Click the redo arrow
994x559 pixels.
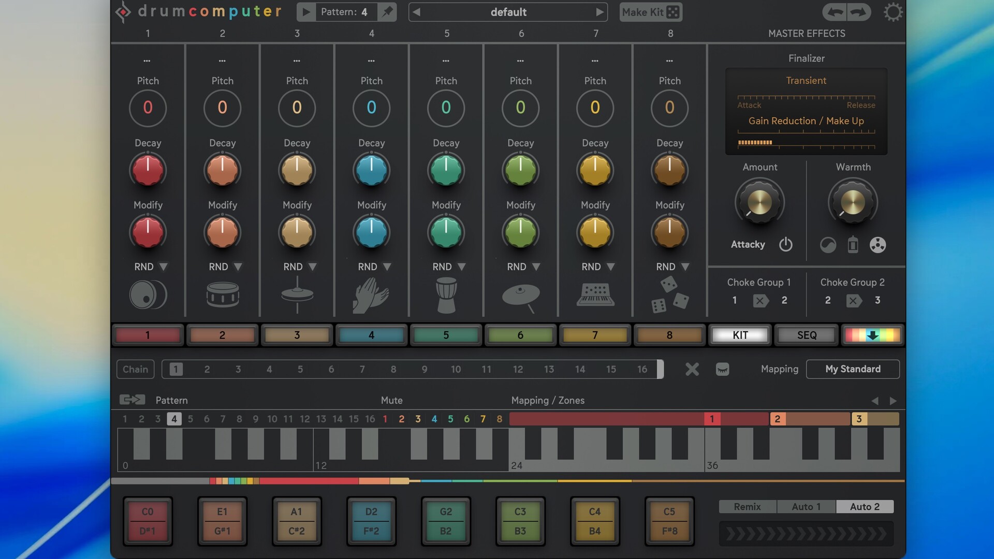pyautogui.click(x=859, y=12)
